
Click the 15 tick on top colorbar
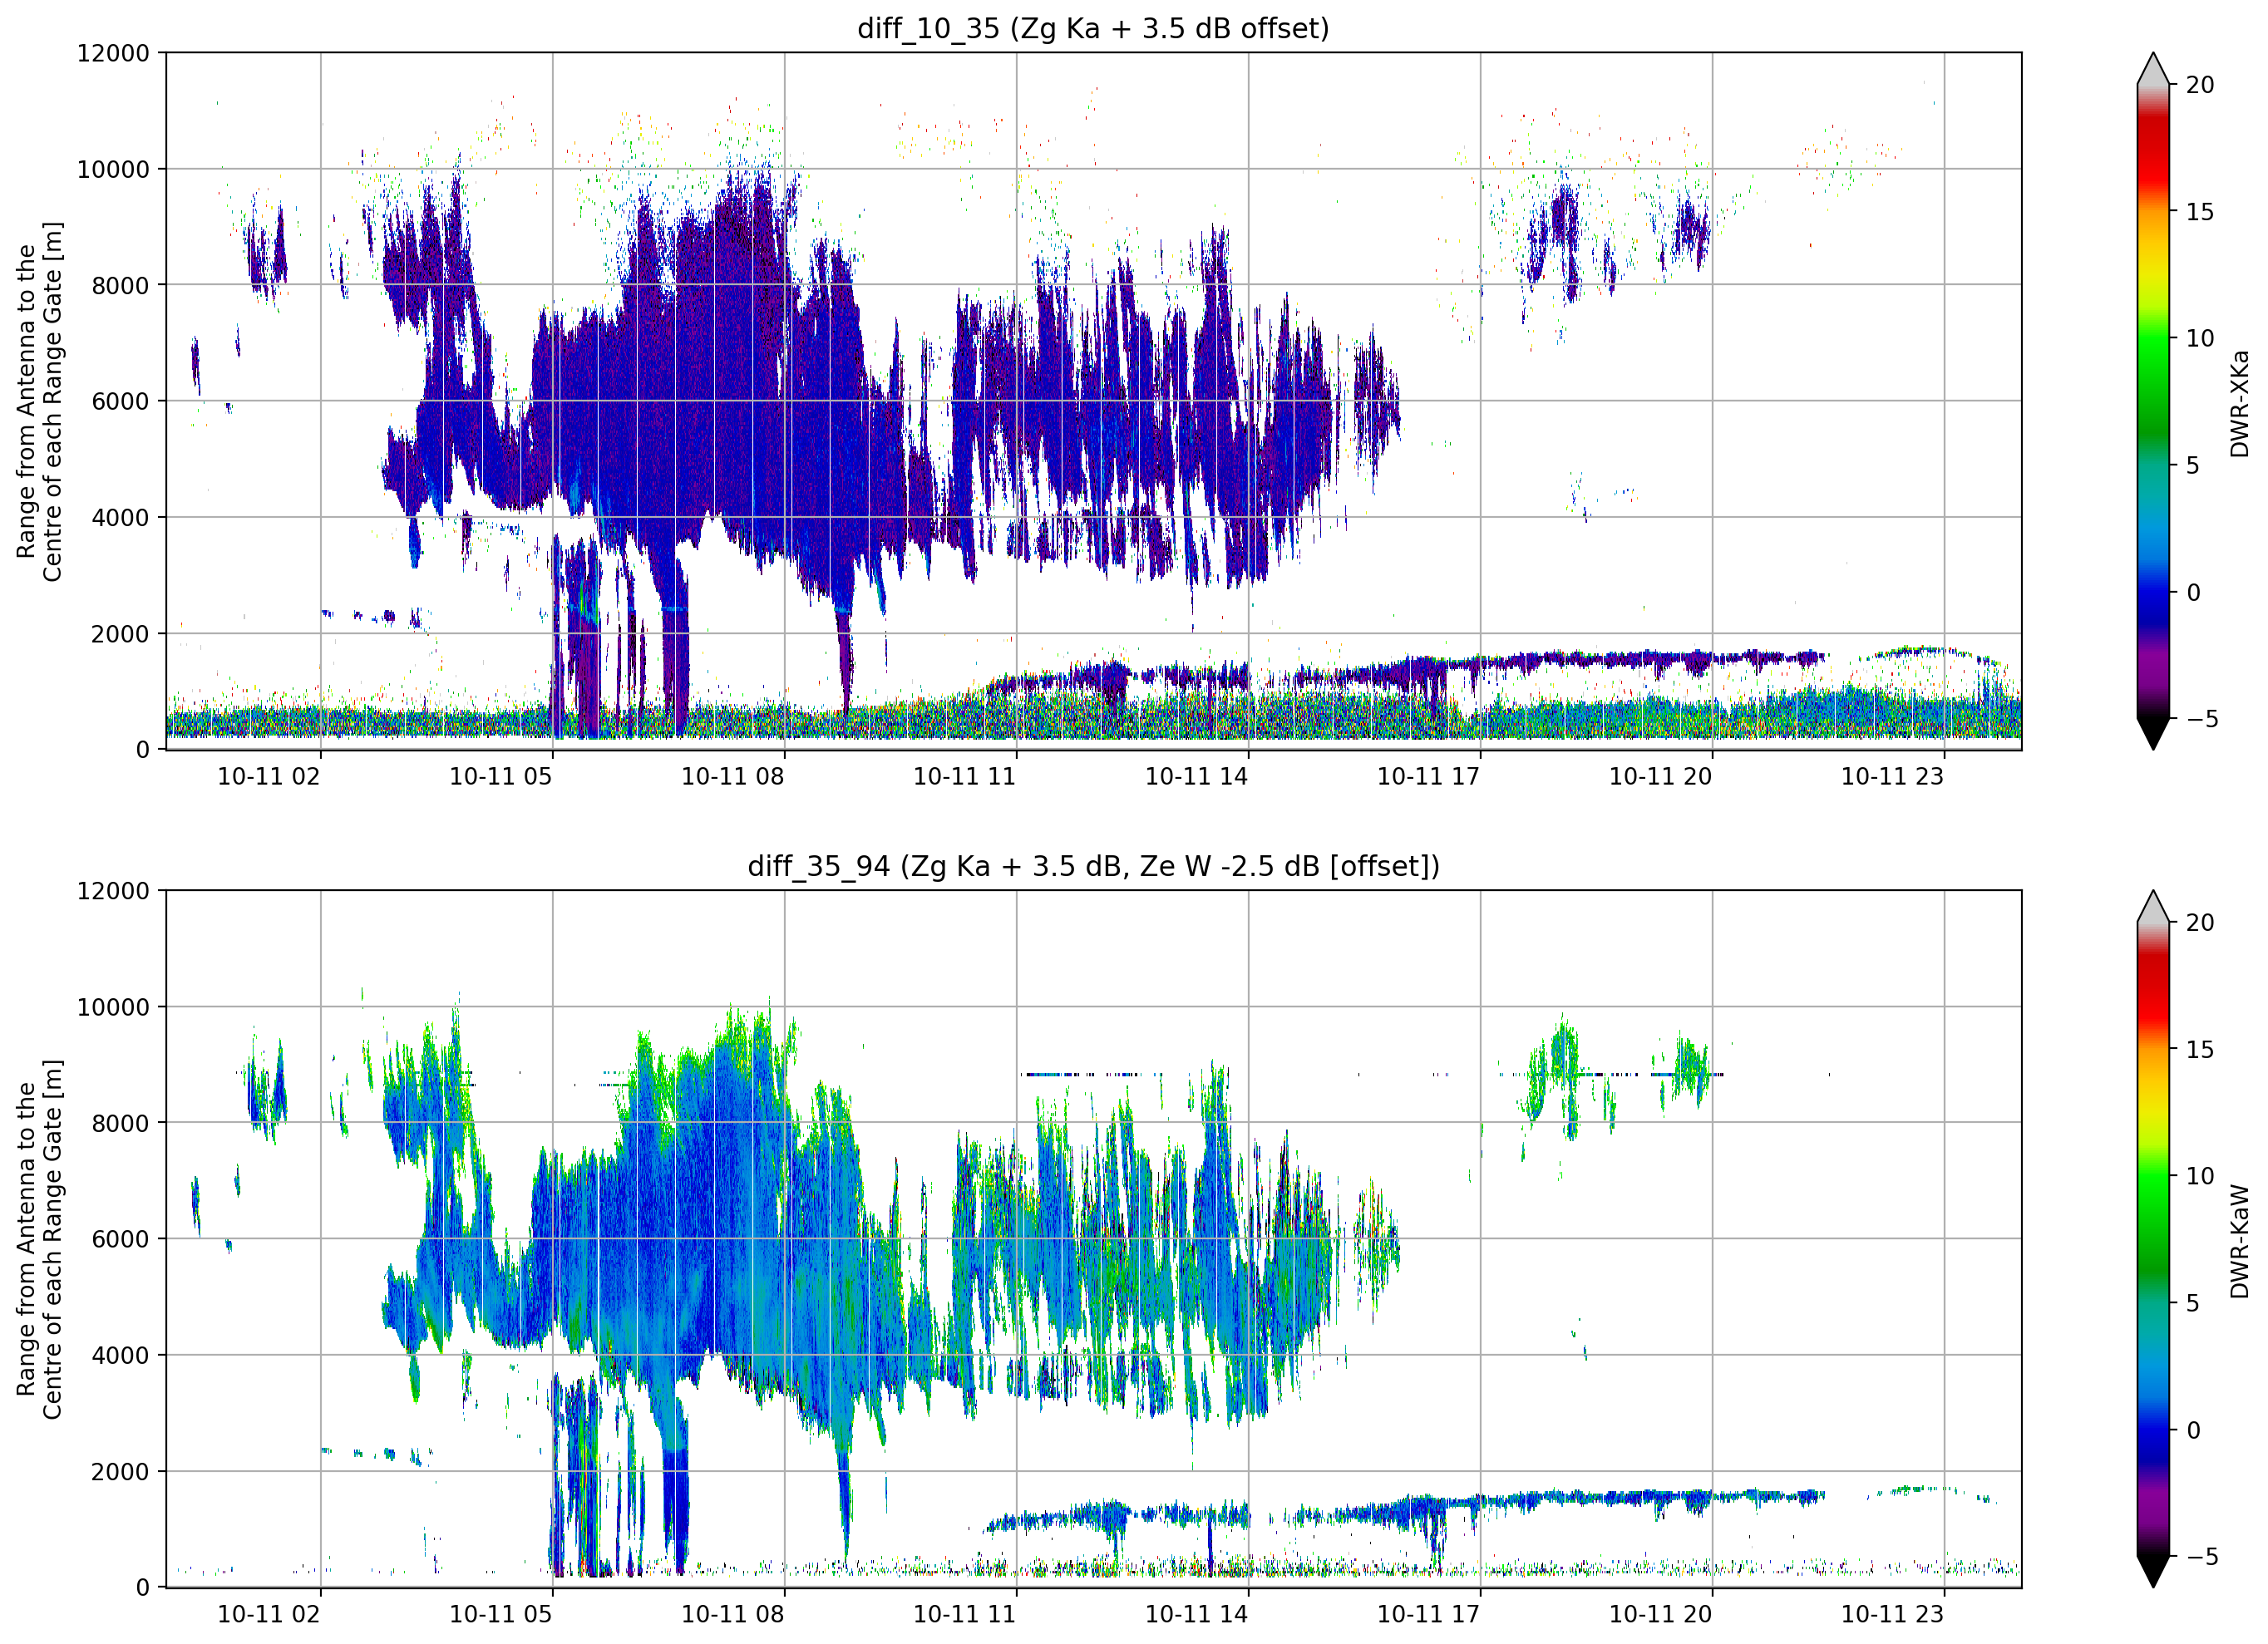click(2199, 212)
